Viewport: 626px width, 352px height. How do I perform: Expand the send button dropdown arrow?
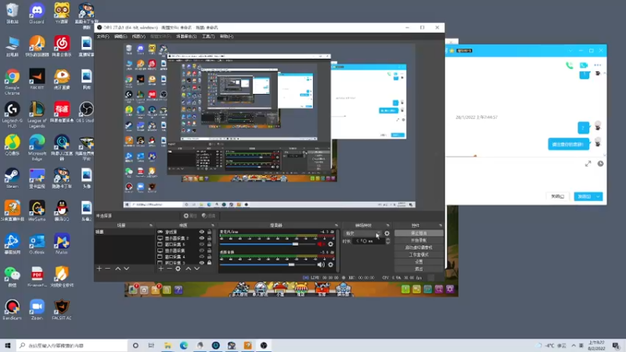tap(598, 196)
